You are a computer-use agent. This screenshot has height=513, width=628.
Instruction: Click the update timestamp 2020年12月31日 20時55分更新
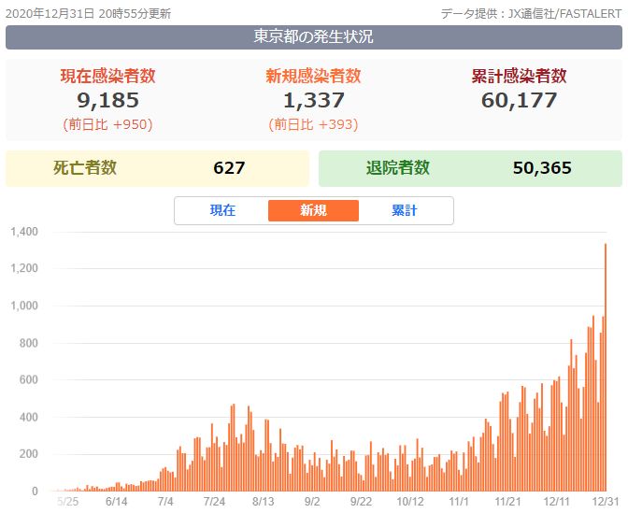pos(88,14)
